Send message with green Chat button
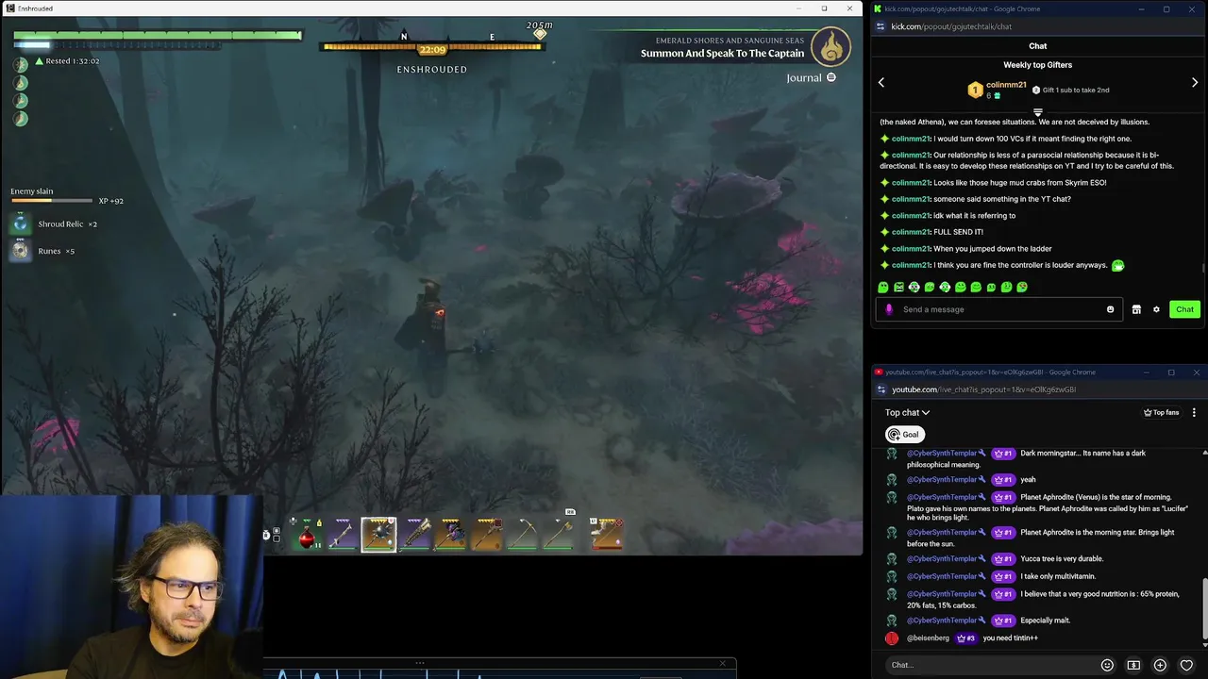1208x679 pixels. click(1184, 309)
